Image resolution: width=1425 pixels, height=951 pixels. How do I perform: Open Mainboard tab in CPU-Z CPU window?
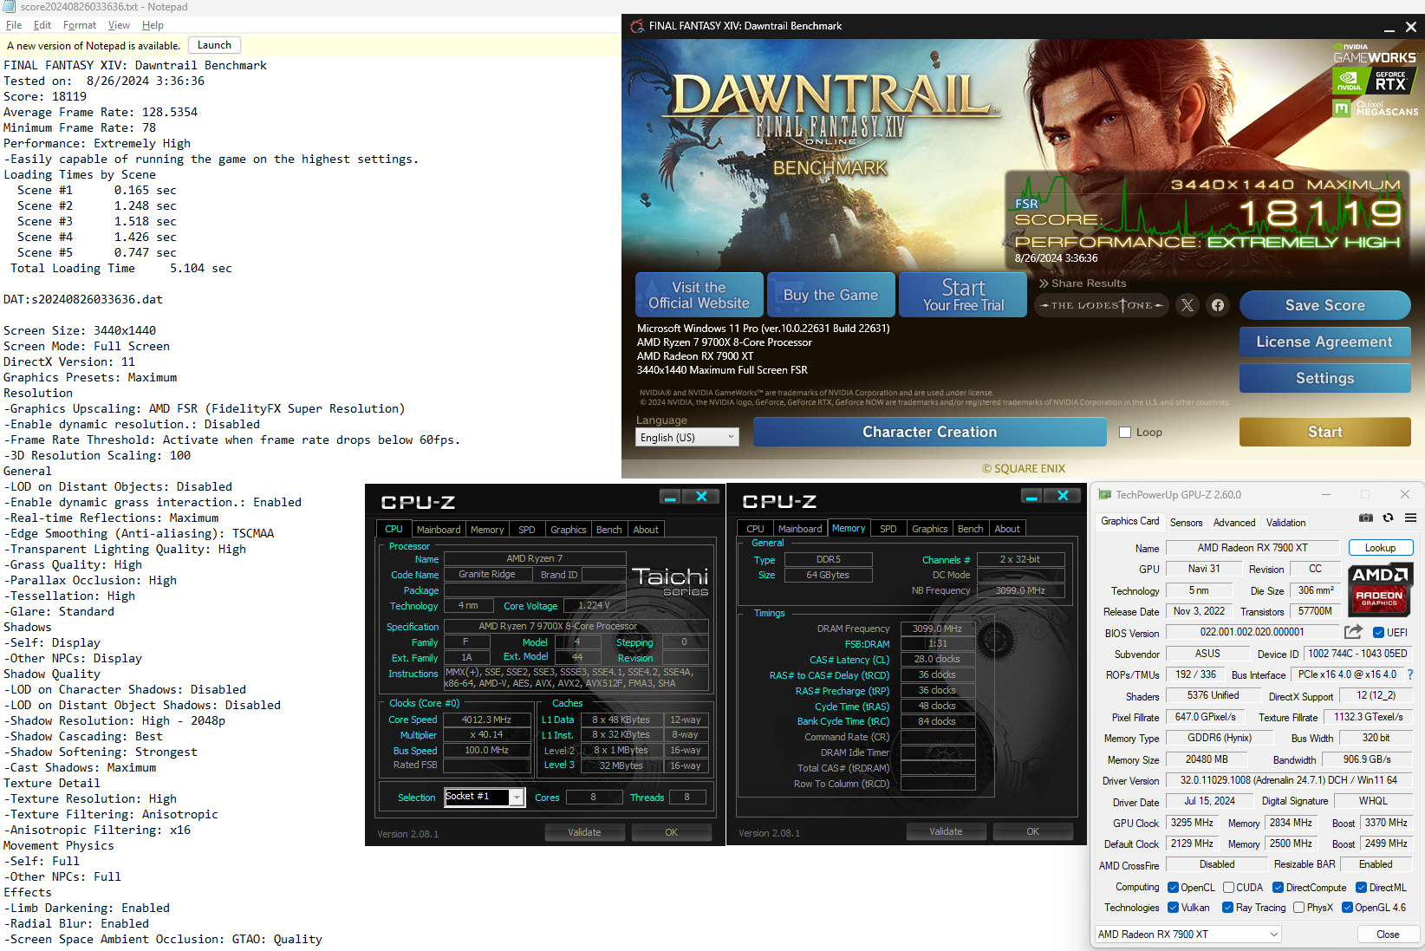439,529
